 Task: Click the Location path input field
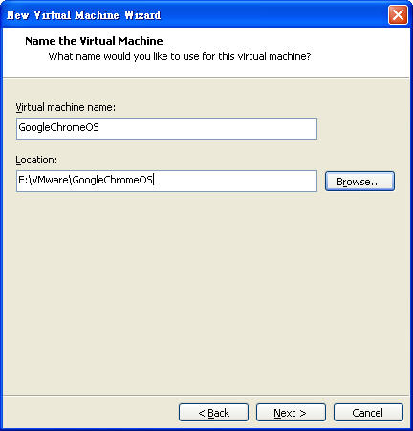click(166, 181)
